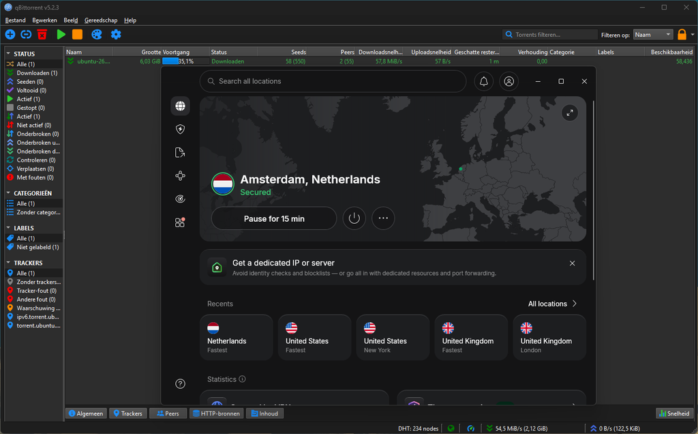This screenshot has height=434, width=698.
Task: Filter by Downloaden (1) status
Action: [34, 72]
